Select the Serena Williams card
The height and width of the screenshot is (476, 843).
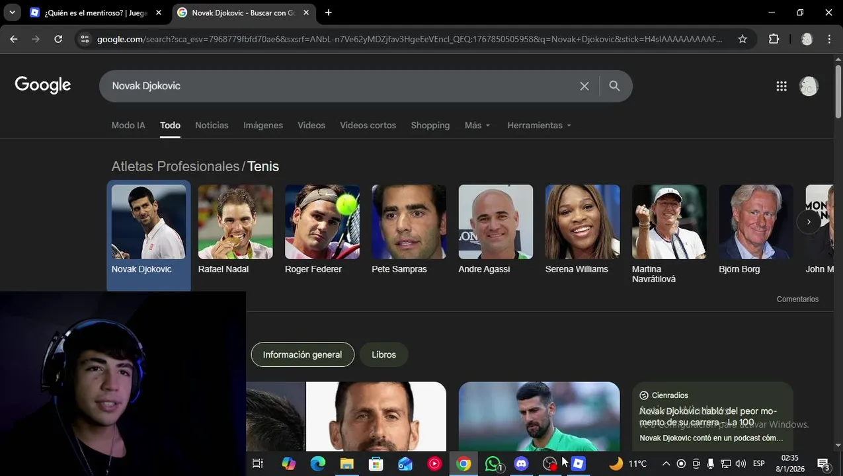click(582, 229)
